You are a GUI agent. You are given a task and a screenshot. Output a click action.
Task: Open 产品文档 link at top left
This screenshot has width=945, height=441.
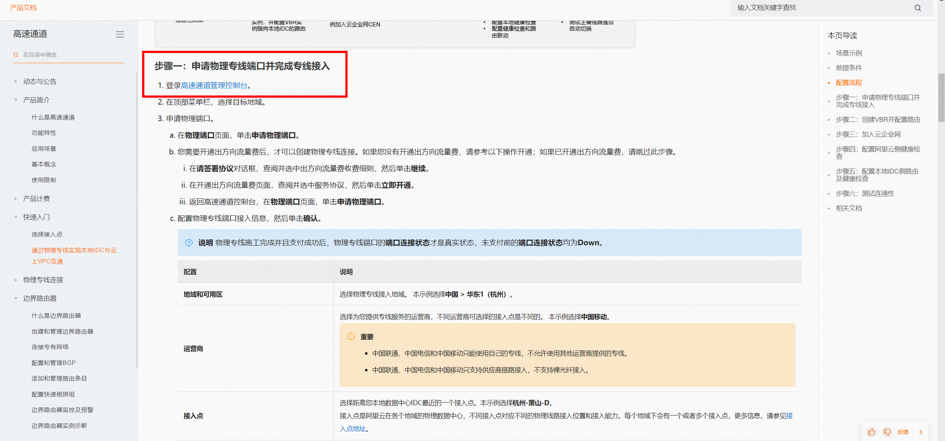(x=23, y=8)
